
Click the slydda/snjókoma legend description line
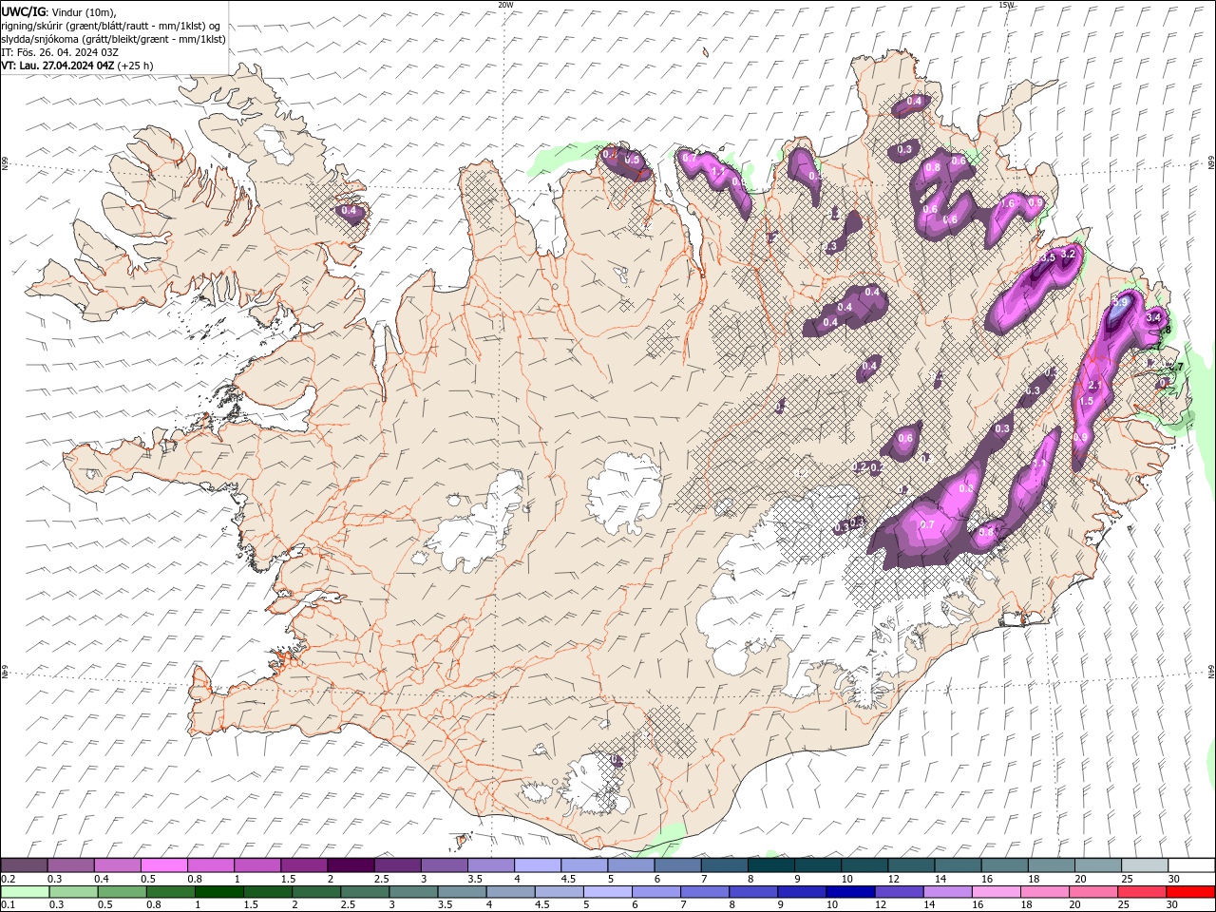tap(114, 39)
